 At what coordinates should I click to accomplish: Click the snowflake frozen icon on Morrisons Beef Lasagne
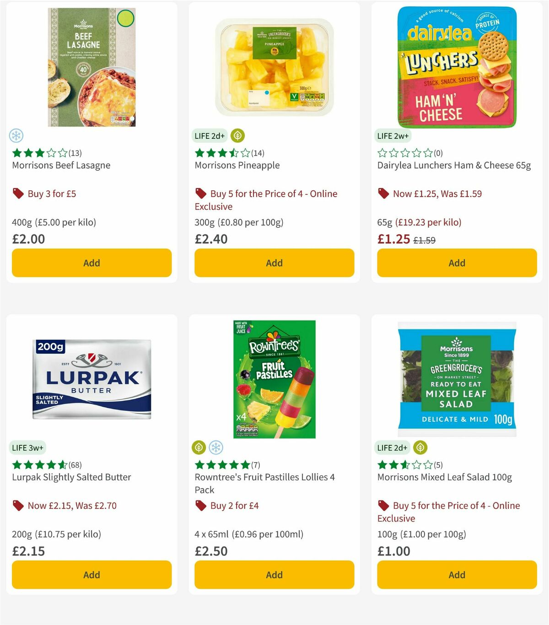[x=17, y=136]
